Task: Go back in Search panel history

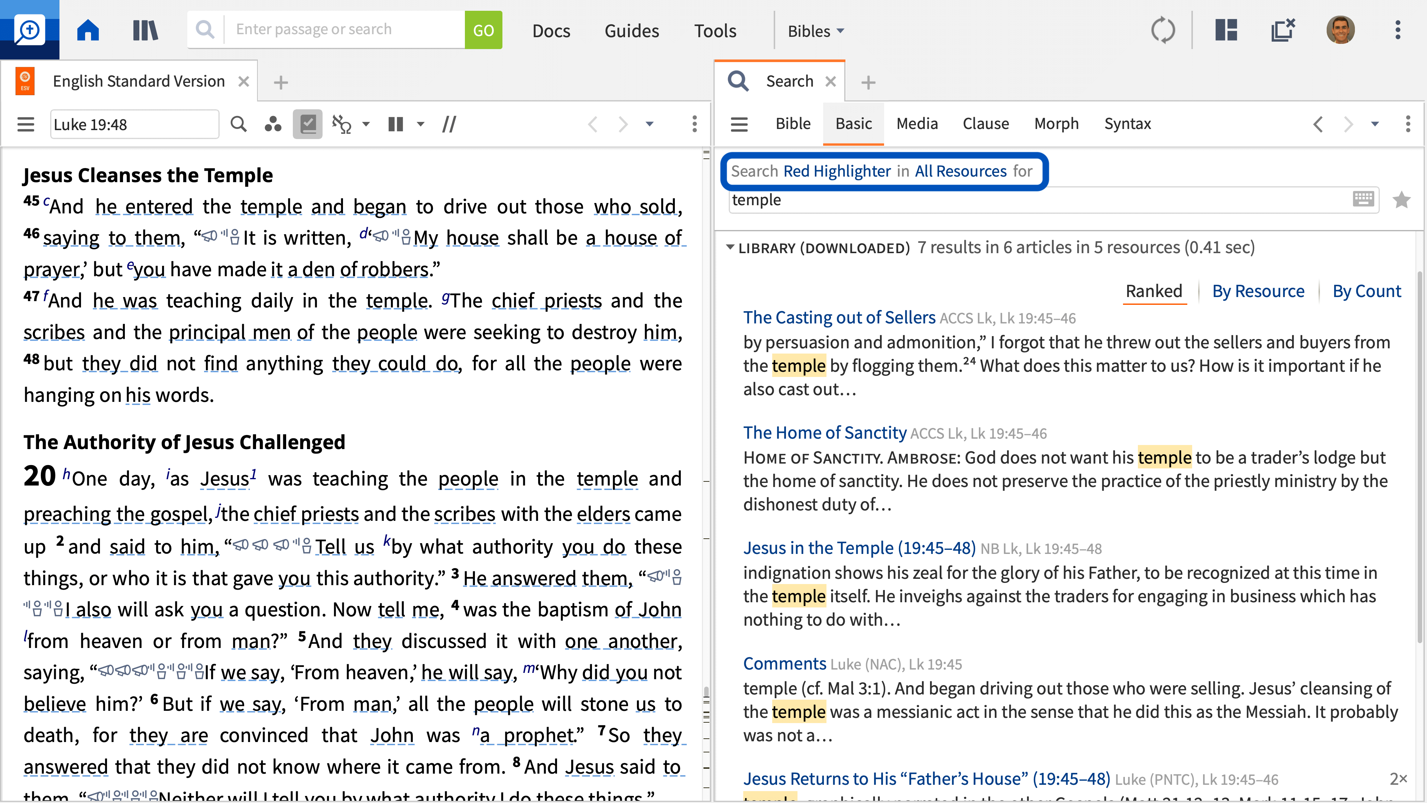Action: point(1318,124)
